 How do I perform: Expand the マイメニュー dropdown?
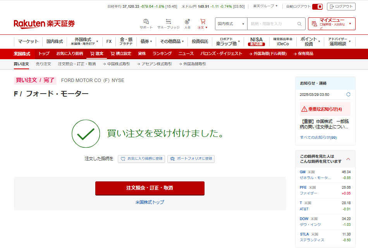point(332,24)
